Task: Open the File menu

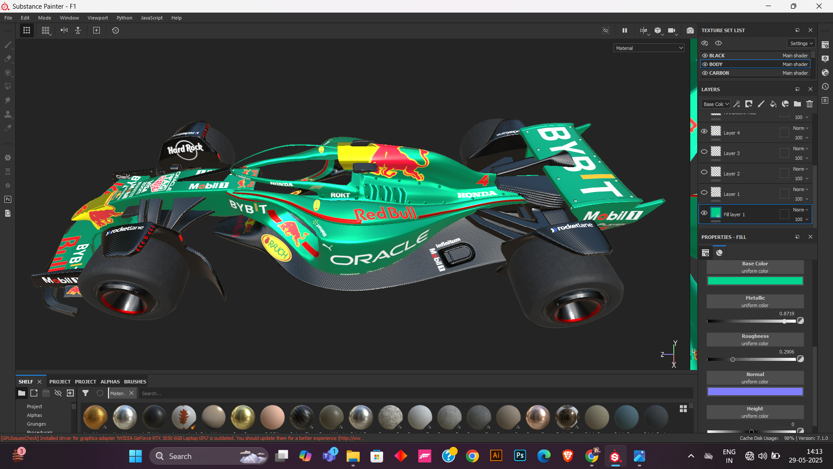Action: (x=8, y=18)
